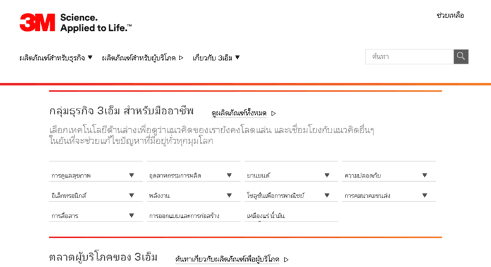
Task: Expand การคมนาคมขนส่ง dropdown
Action: tap(389, 196)
